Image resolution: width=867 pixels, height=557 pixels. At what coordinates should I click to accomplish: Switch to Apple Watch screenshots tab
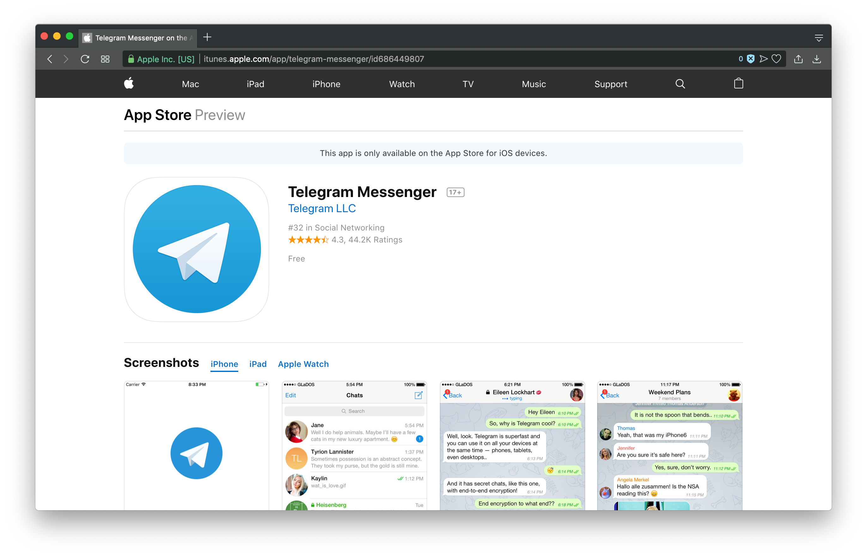(303, 364)
